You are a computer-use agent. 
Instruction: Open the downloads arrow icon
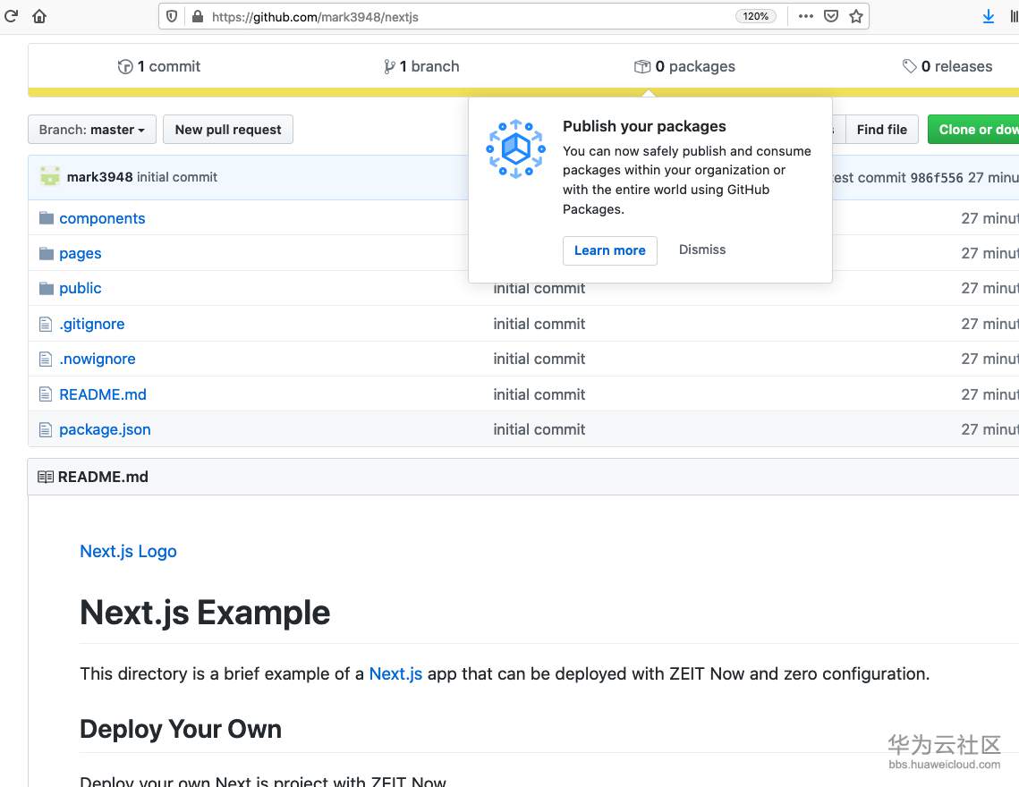pos(989,16)
